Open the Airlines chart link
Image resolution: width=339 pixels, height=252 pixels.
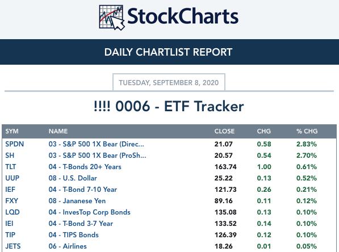68,246
